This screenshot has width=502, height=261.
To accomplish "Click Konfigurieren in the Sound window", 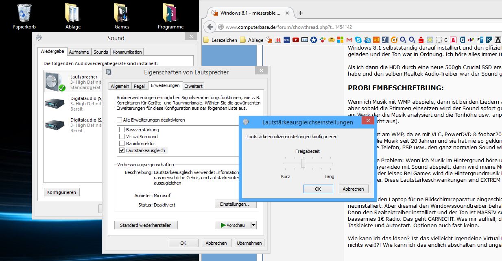I will [x=62, y=192].
